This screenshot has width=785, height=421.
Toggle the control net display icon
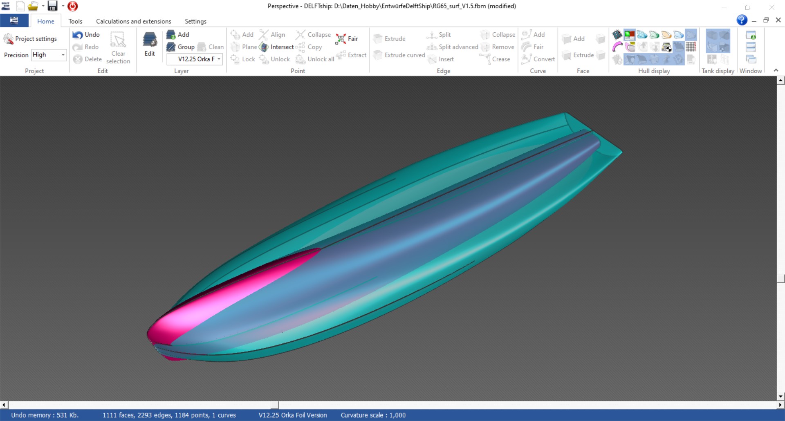(x=617, y=35)
